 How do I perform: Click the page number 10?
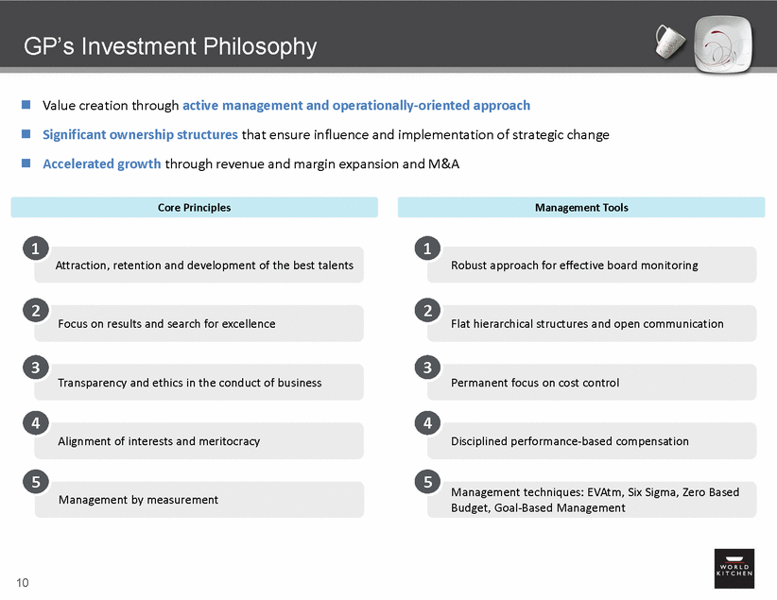22,582
